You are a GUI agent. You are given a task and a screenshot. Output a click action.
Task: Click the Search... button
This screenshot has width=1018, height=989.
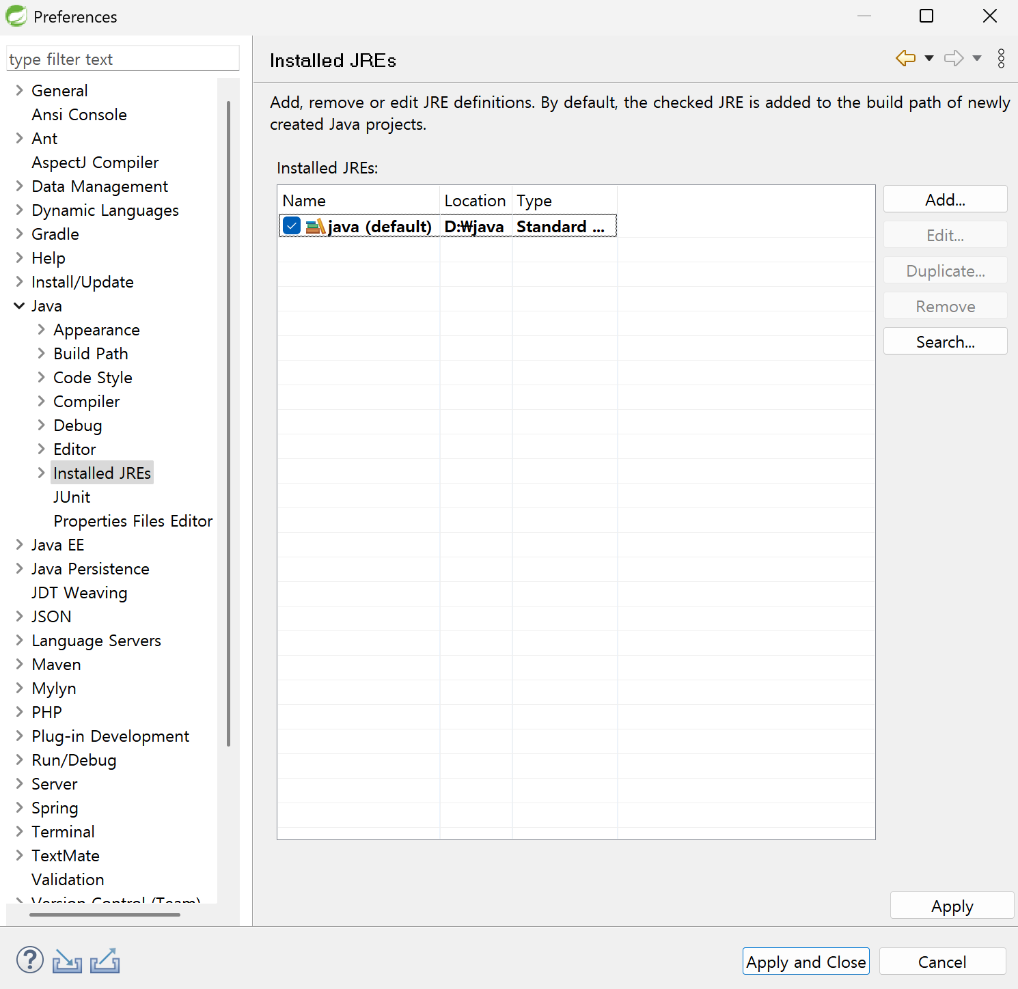pos(945,342)
